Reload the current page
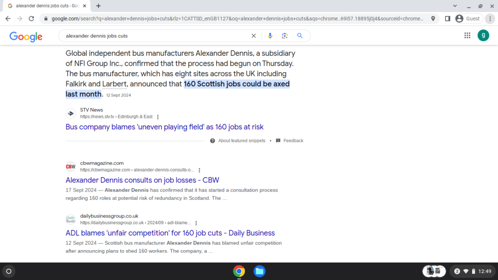The image size is (498, 280). coord(31,19)
